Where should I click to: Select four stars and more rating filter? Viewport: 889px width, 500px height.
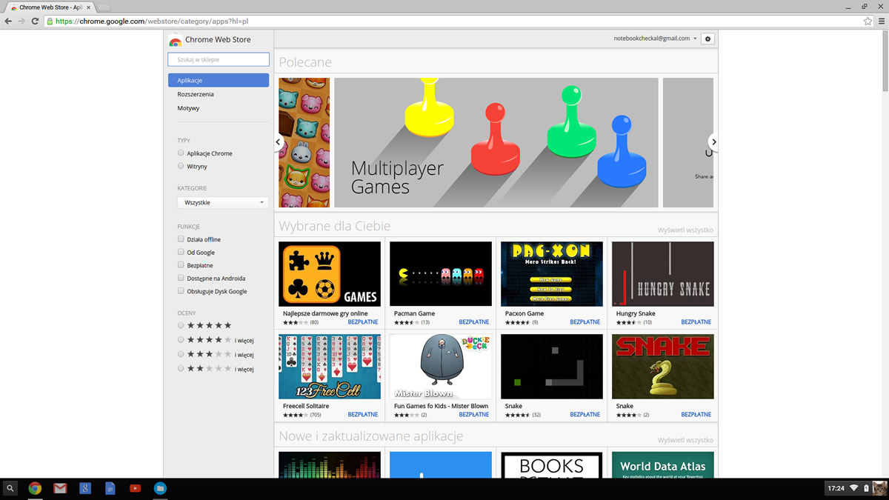[x=181, y=340]
